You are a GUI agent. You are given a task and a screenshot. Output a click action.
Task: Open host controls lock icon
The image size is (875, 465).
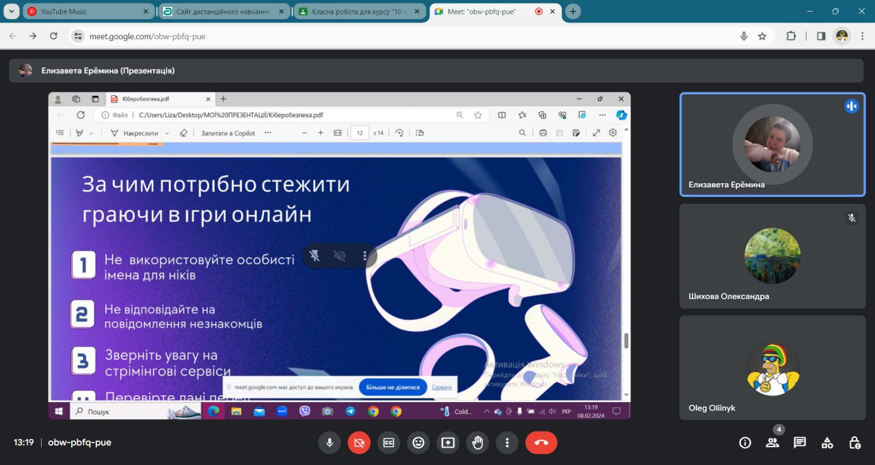coord(854,442)
